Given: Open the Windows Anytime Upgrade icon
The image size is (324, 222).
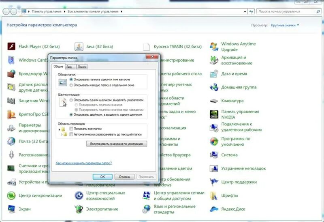Looking at the screenshot, I should coord(214,47).
